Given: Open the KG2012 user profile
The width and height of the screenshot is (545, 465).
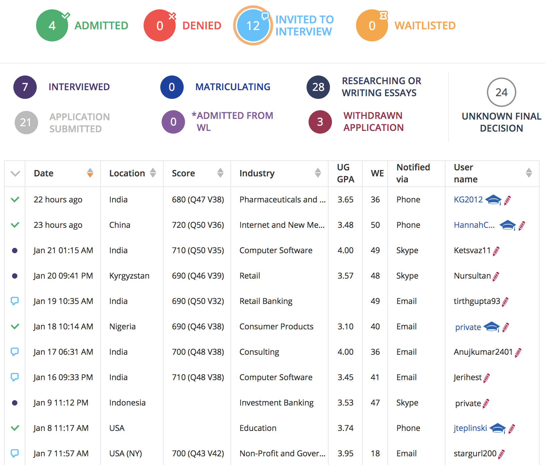Looking at the screenshot, I should [x=468, y=200].
